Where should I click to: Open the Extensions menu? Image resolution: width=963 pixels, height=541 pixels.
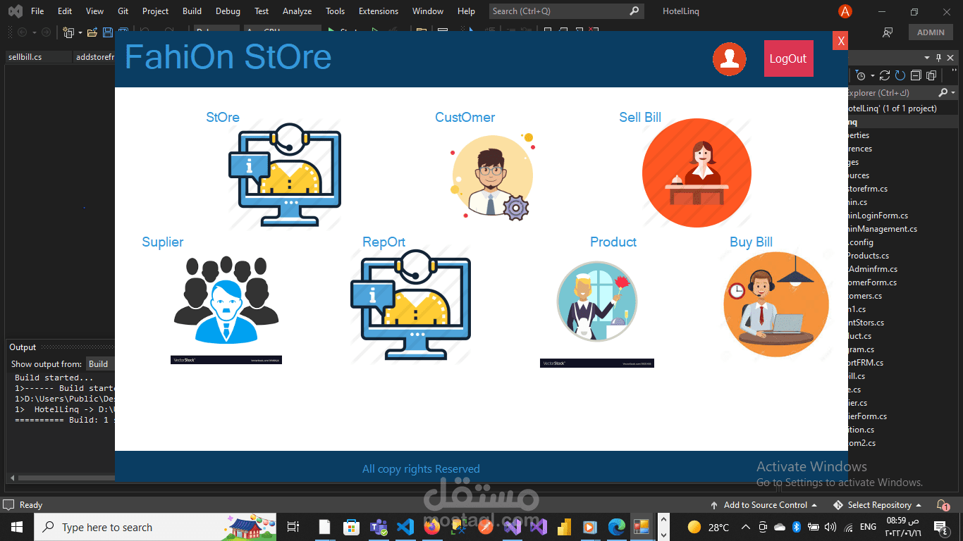[379, 11]
